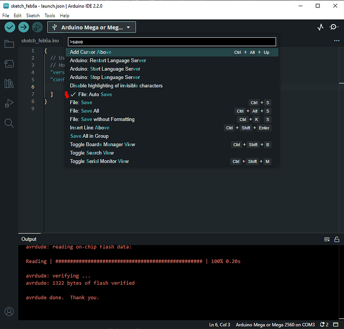The image size is (344, 329).
Task: Click Ln 6, Col 3 in status bar
Action: [x=219, y=325]
